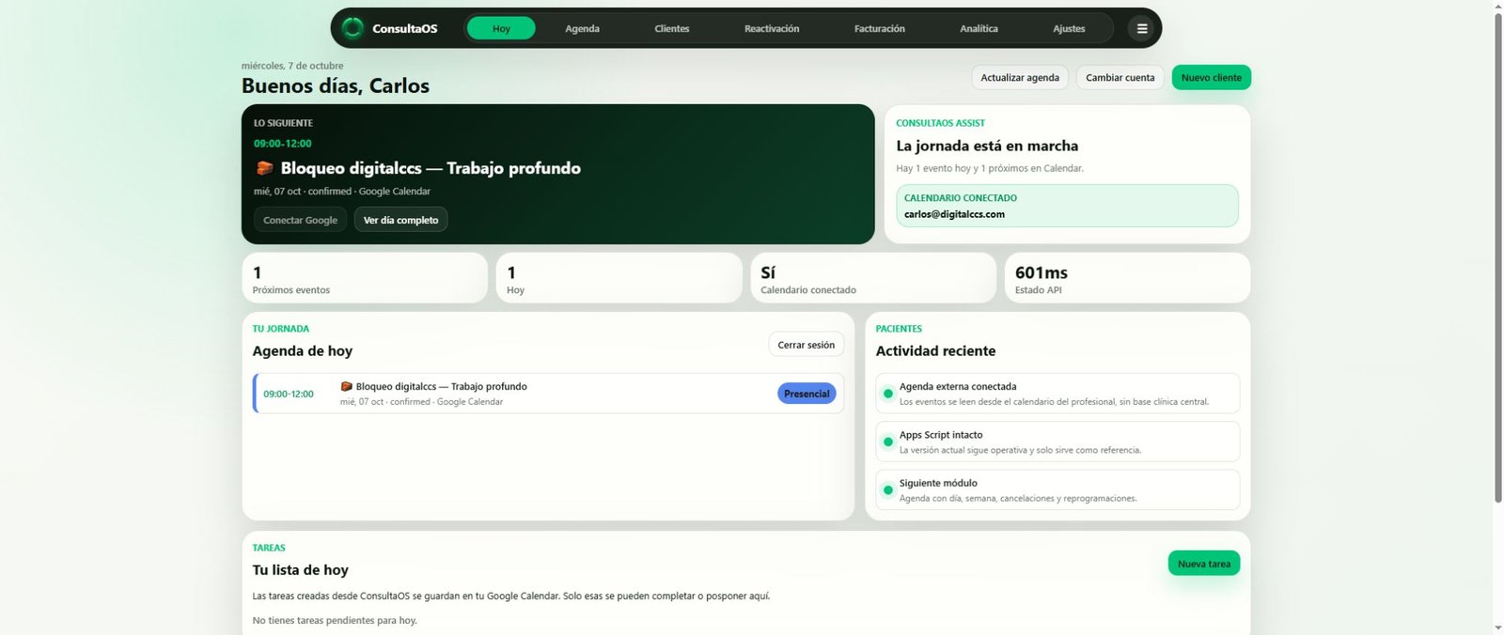Viewport: 1504px width, 635px height.
Task: Create a Nuevo cliente
Action: point(1212,77)
